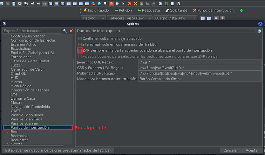Viewport: 265px width, 155px height.
Task: Click Establecer de nuevo valores predeterminados button
Action: [x=57, y=150]
